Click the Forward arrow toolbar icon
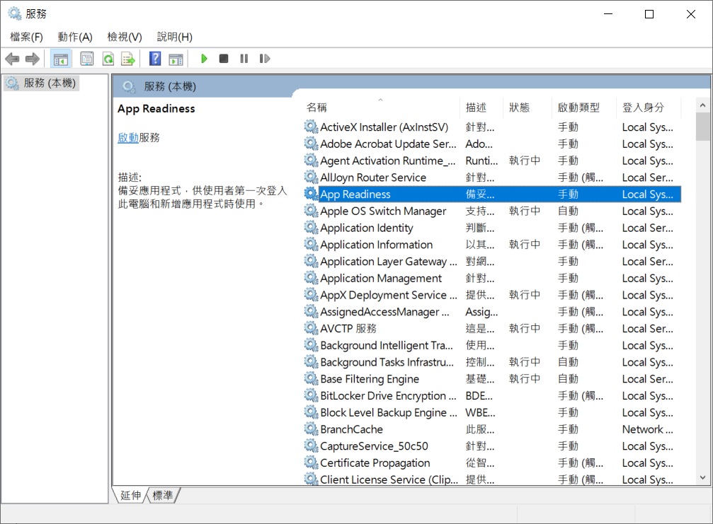 point(33,59)
